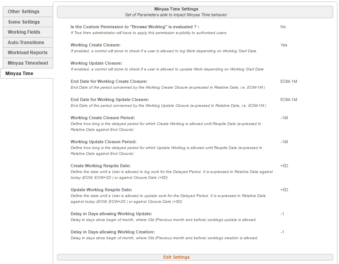The image size is (339, 264).
Task: Click 'Worklog Create Closure Period:' label
Action: pyautogui.click(x=102, y=118)
